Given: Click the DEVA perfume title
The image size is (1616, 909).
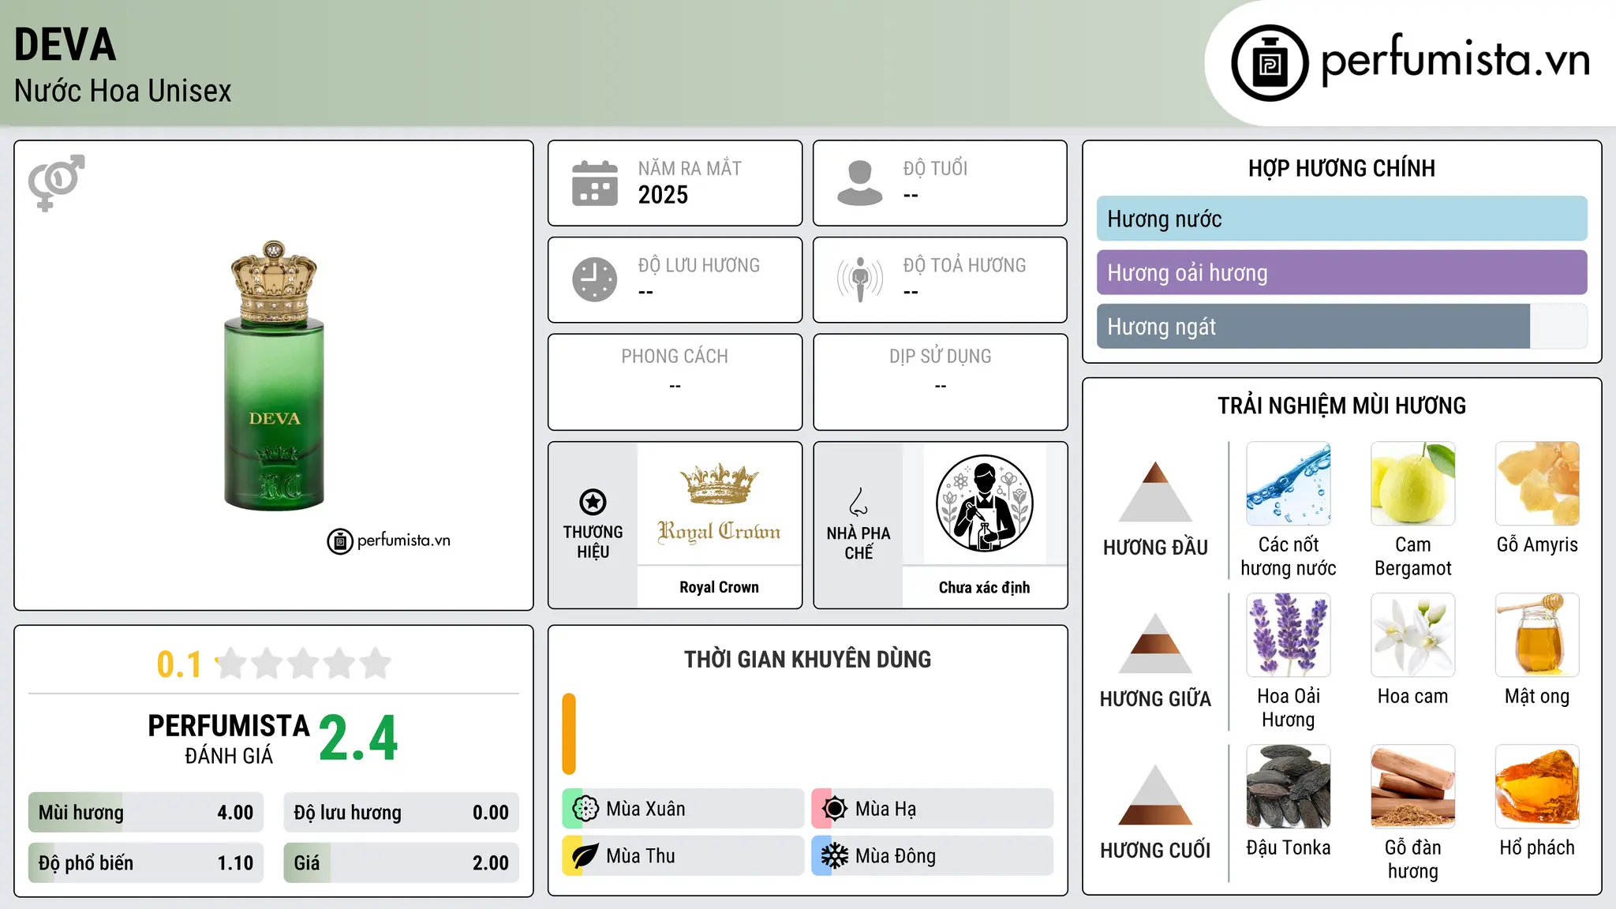Looking at the screenshot, I should pos(65,45).
